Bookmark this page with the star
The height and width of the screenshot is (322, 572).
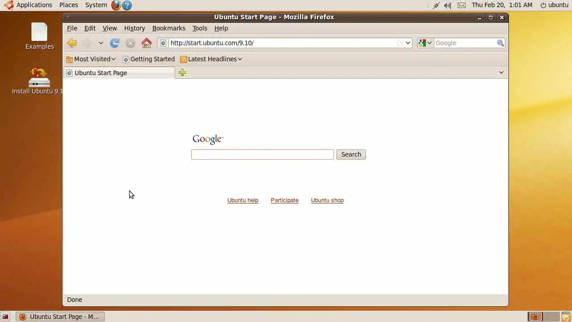coord(400,43)
